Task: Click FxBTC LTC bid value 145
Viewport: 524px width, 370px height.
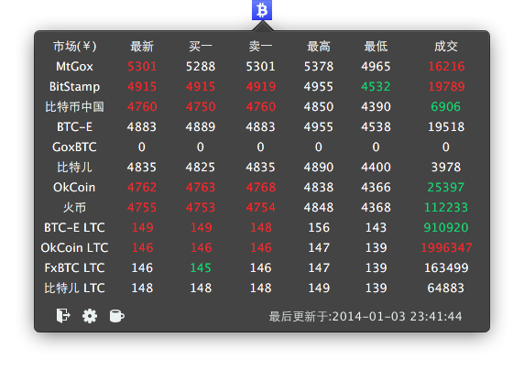Action: coord(201,267)
